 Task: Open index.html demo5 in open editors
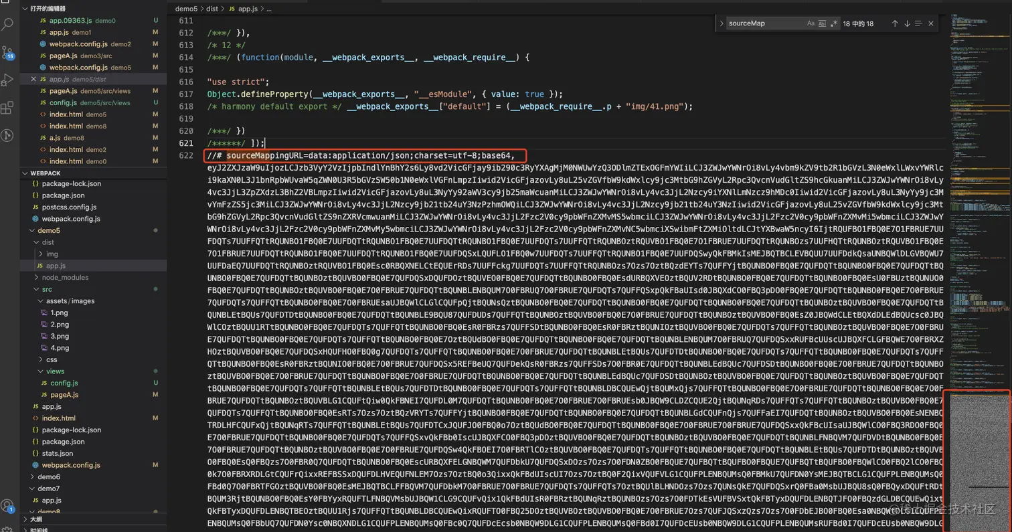click(94, 114)
